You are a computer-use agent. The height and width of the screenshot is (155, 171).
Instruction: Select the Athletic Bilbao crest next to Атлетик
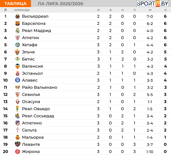tap(18, 38)
